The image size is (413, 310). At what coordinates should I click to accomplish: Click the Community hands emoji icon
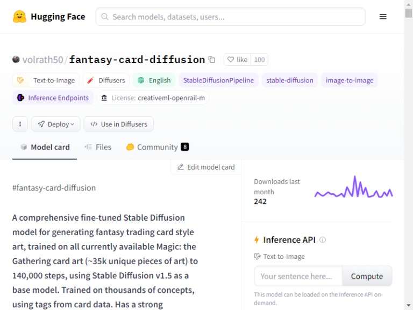(130, 147)
